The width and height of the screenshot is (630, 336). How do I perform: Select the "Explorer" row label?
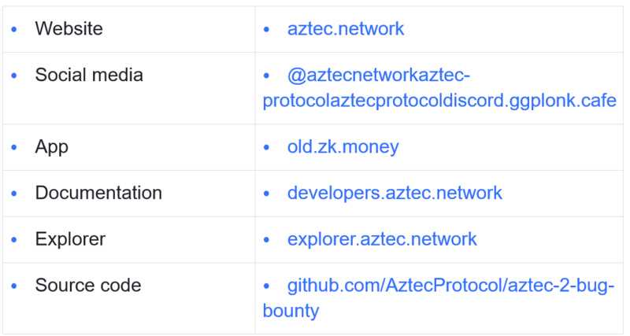coord(70,239)
